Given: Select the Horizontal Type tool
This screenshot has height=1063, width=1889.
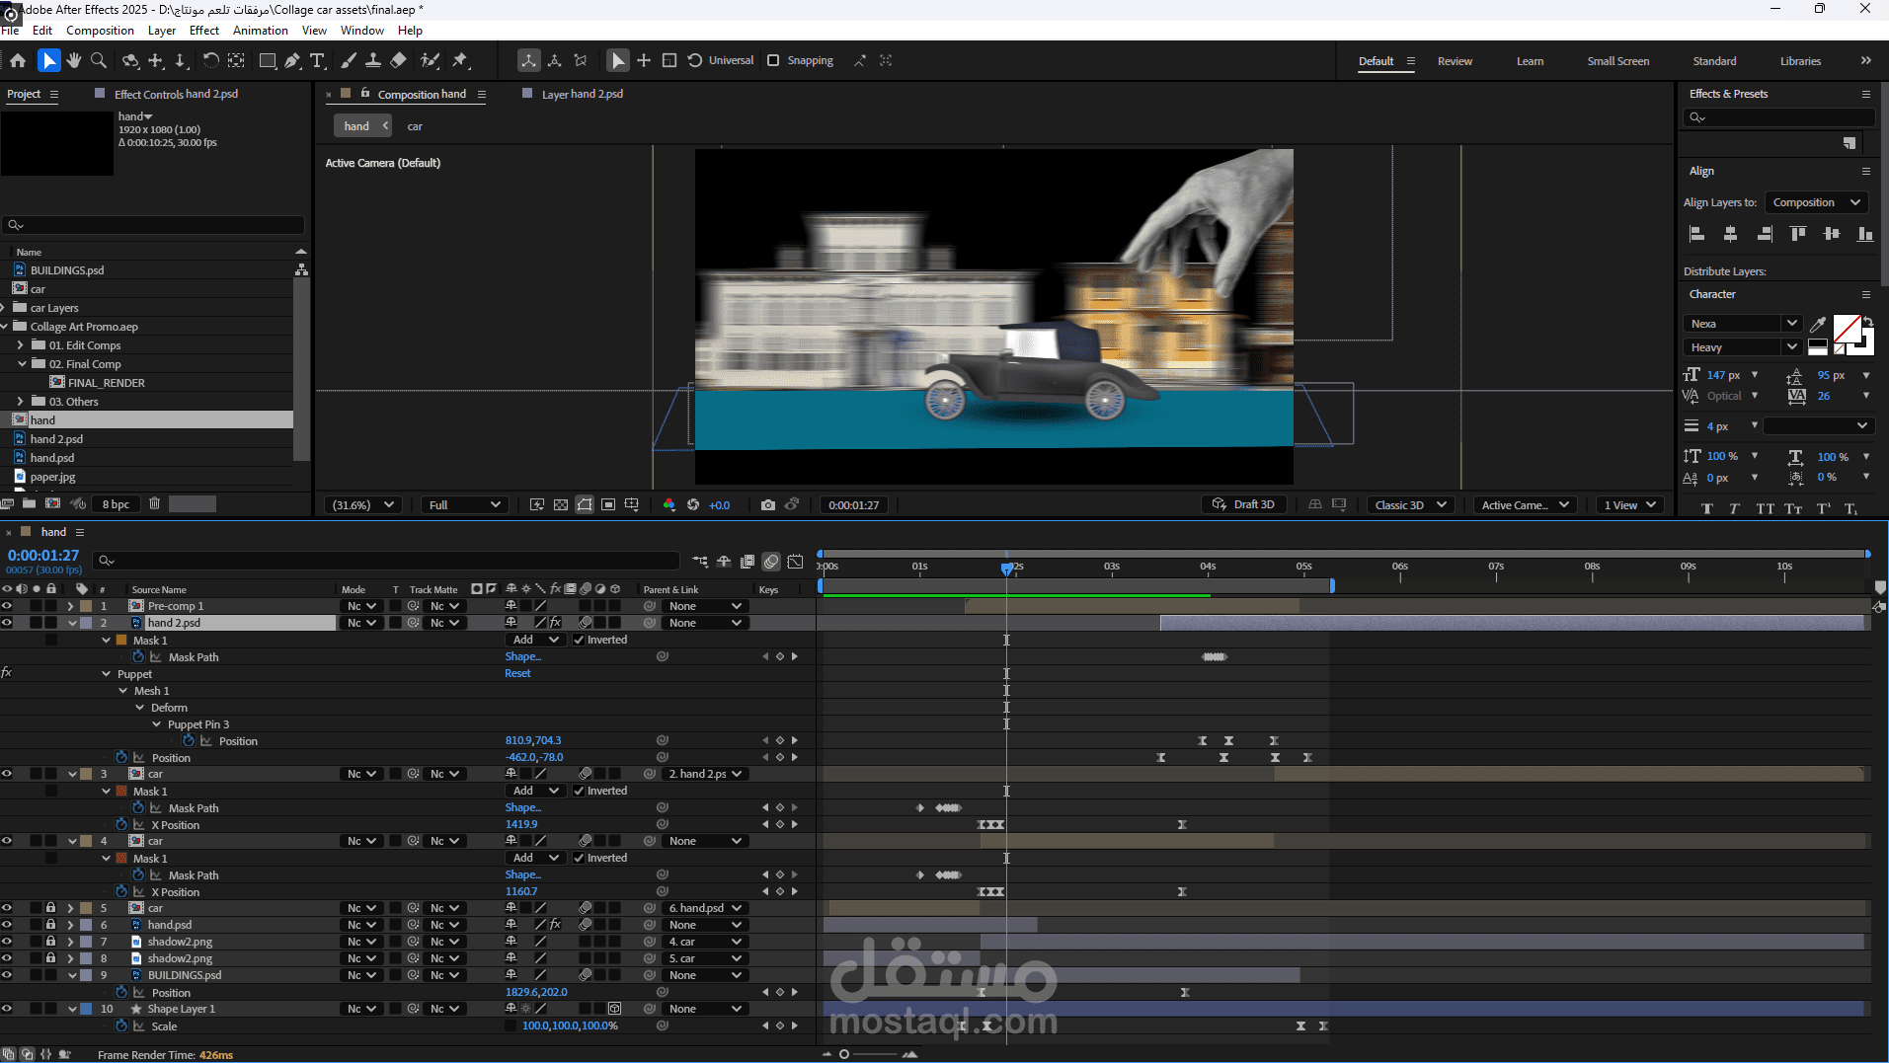Looking at the screenshot, I should (318, 60).
